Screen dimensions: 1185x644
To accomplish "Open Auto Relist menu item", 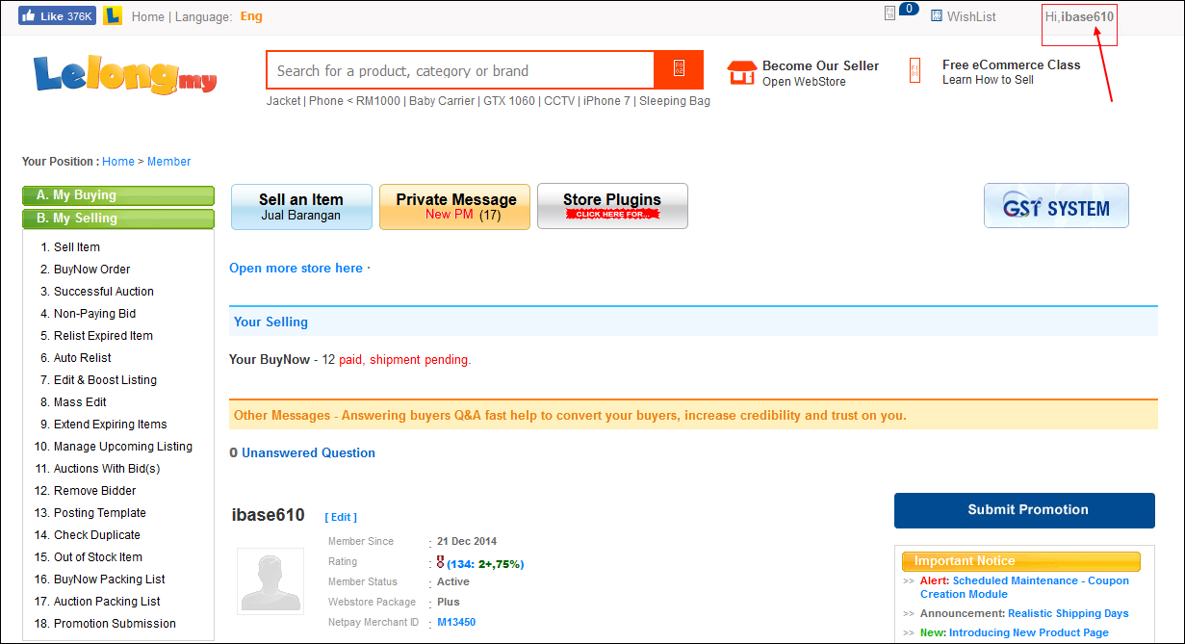I will coord(83,358).
